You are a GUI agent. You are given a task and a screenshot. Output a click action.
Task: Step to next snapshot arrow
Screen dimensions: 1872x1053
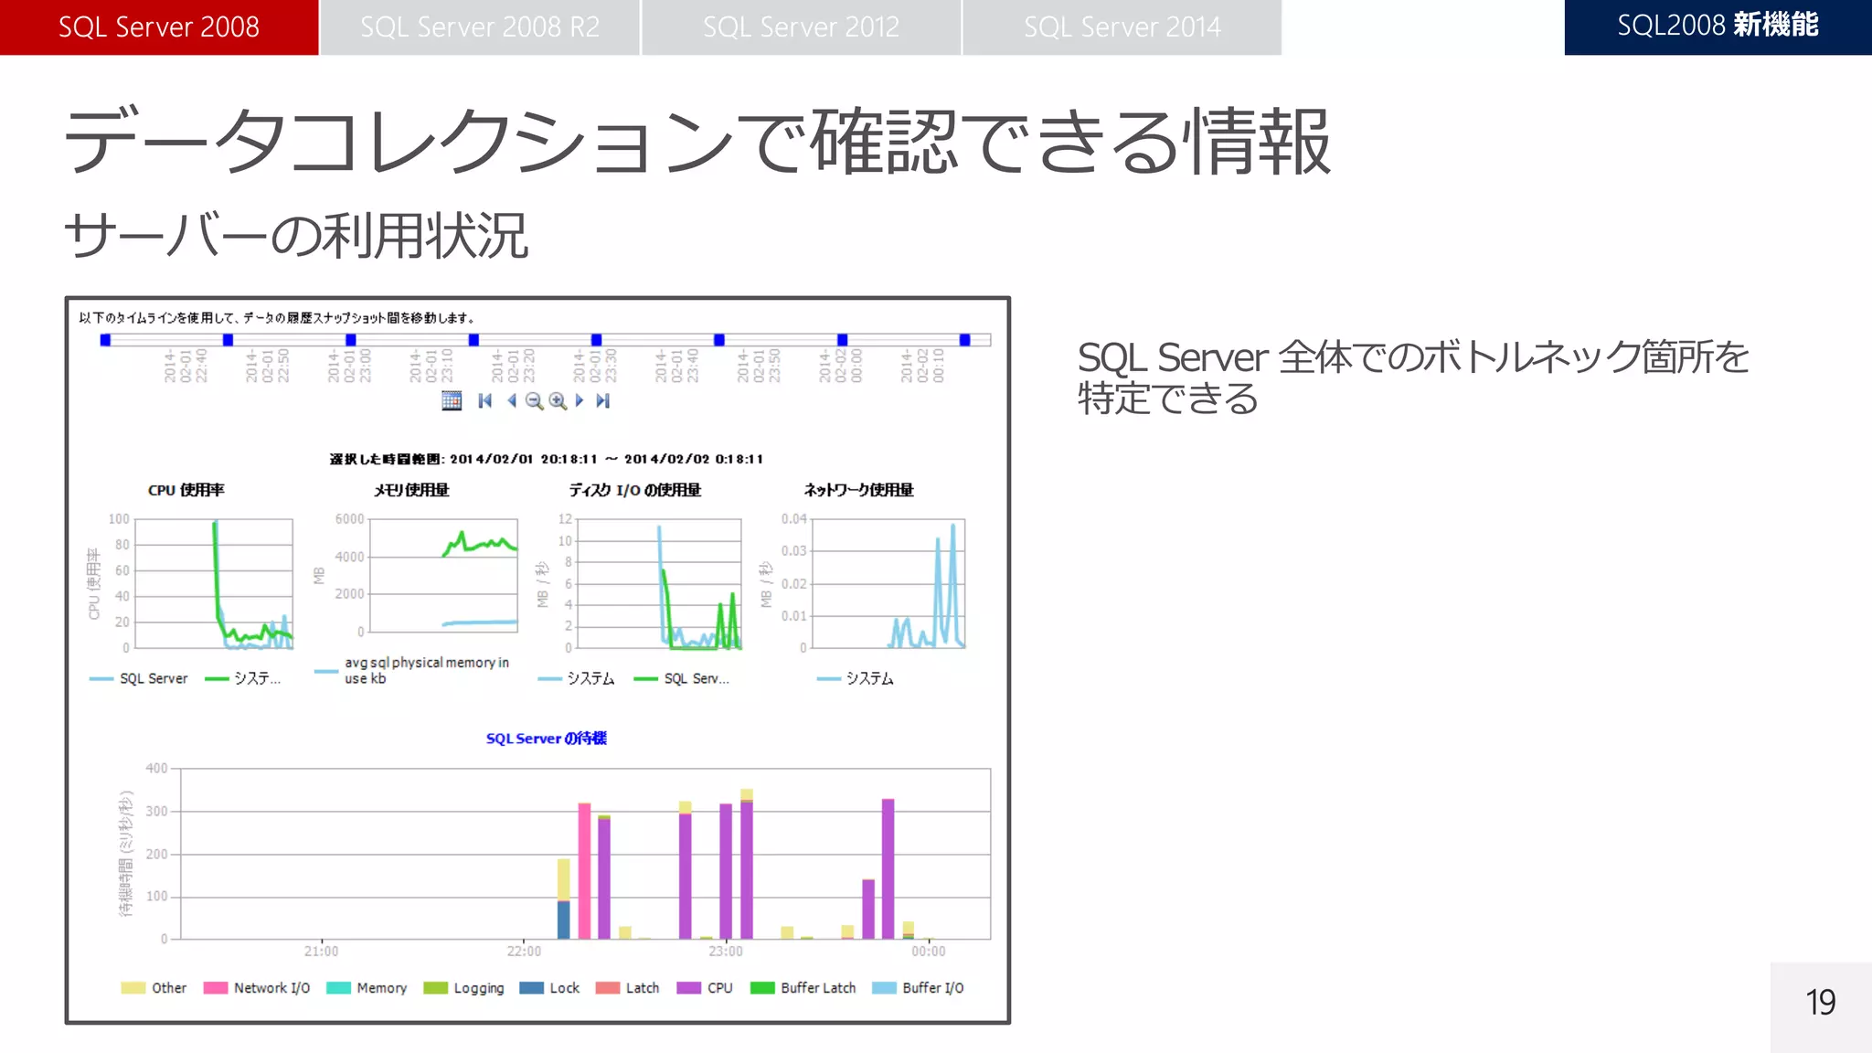point(579,400)
